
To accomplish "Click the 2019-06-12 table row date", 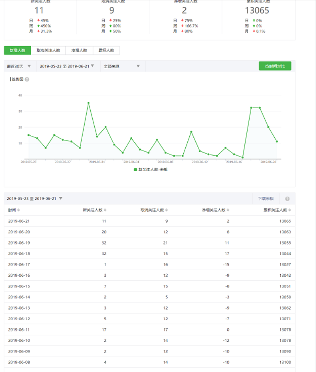I will (19, 319).
